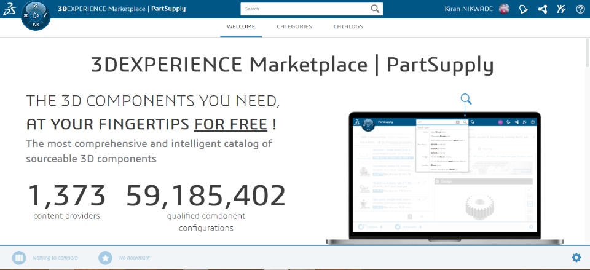This screenshot has width=590, height=270.
Task: Click the compare columns icon
Action: click(x=19, y=258)
